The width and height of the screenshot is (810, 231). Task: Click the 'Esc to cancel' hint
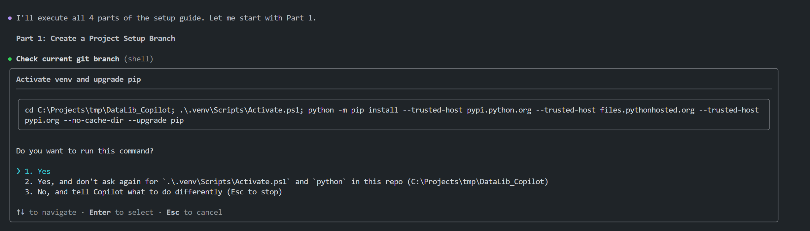click(x=194, y=212)
